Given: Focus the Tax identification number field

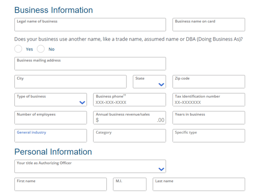Looking at the screenshot, I should [209, 100].
